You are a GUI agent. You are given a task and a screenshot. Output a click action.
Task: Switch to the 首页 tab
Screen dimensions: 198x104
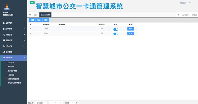coord(36,15)
